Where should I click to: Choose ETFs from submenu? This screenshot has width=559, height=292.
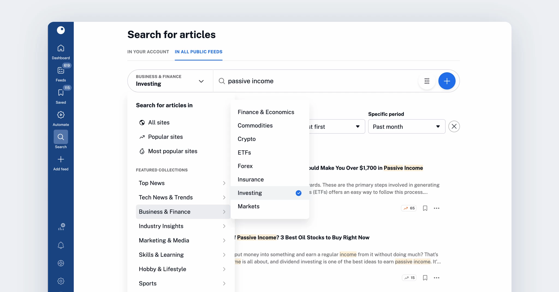click(x=270, y=153)
